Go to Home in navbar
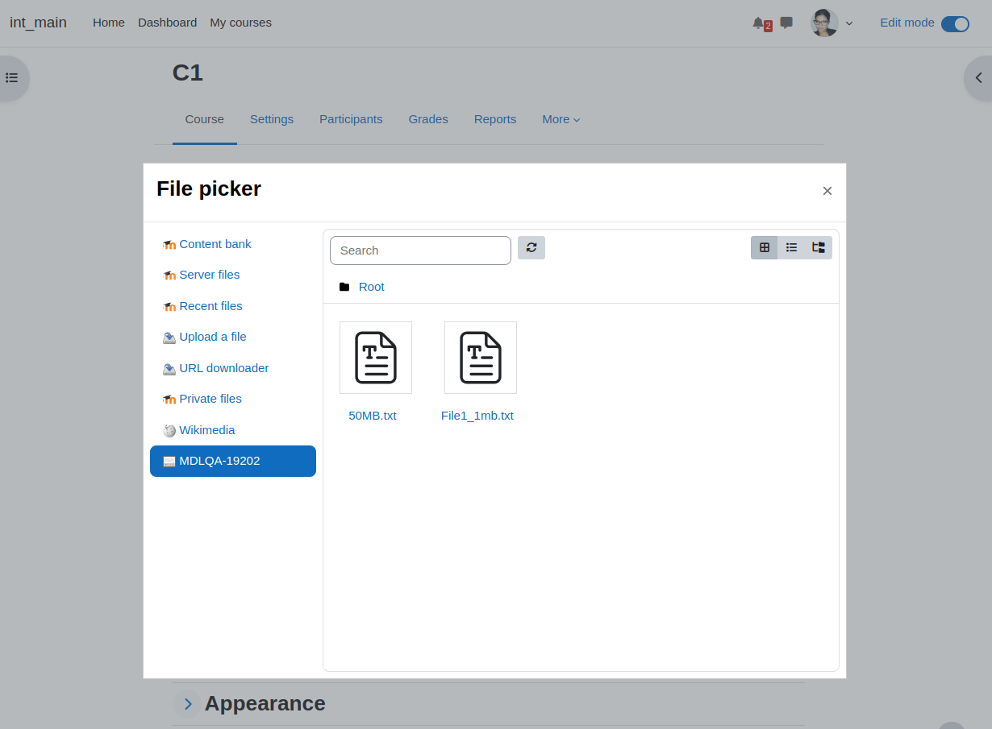The height and width of the screenshot is (729, 992). click(x=109, y=23)
